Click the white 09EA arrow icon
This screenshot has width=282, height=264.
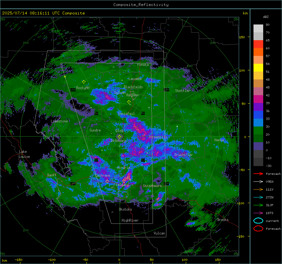258,181
